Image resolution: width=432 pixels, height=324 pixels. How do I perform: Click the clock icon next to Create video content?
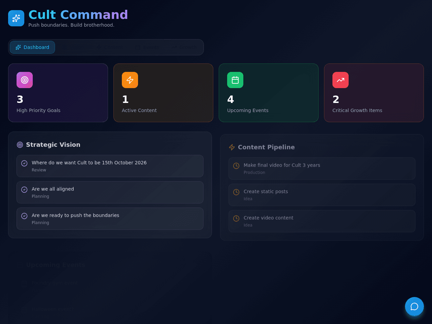[236, 218]
